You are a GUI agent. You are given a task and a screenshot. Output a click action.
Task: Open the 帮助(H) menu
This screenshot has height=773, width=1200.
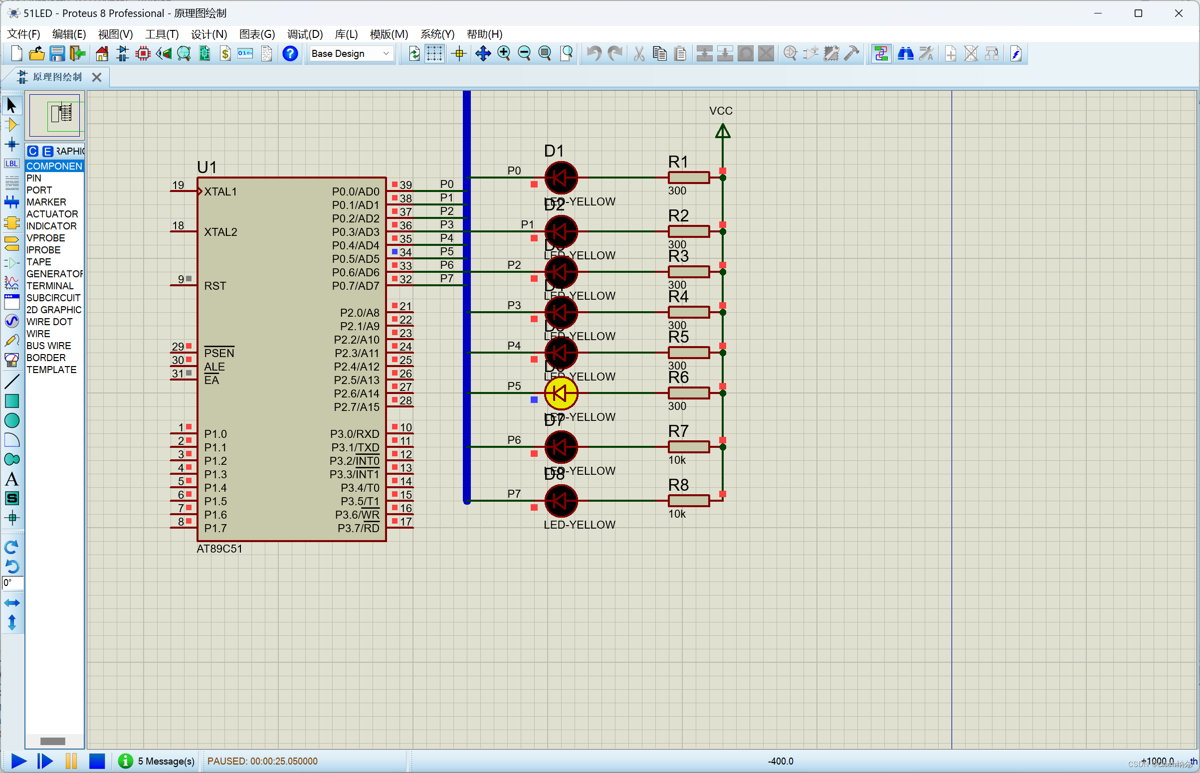484,34
